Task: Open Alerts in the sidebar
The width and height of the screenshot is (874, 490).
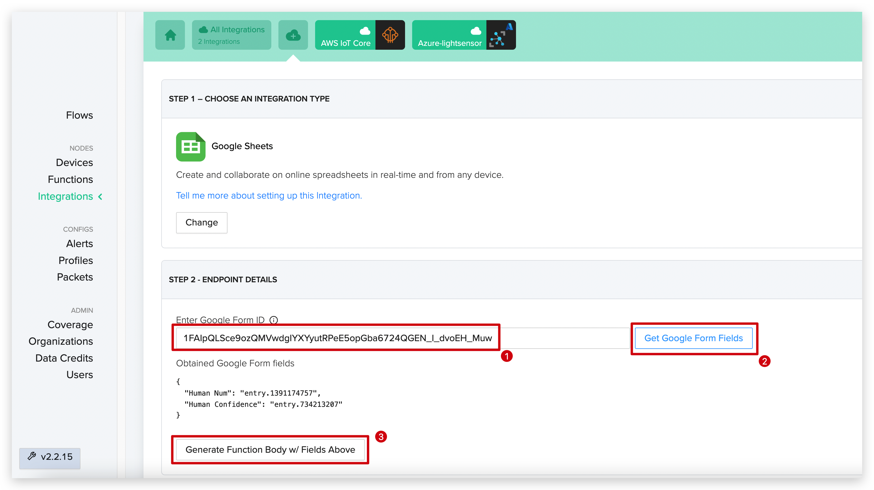Action: tap(79, 244)
